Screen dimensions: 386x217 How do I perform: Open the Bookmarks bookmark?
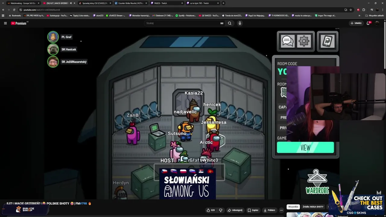click(15, 15)
